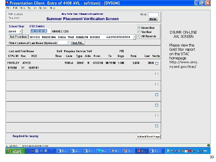Click the From date 07/07/08
Image resolution: width=216 pixels, height=162 pixels.
tap(98, 63)
